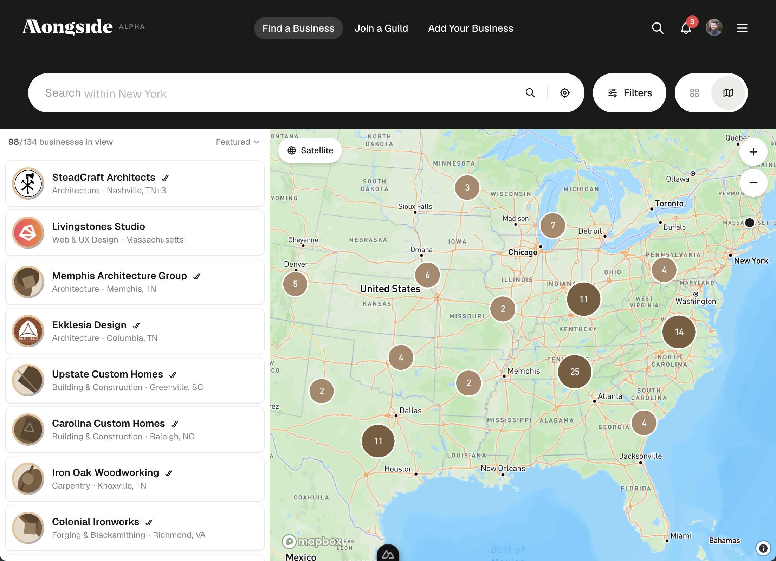Open the user profile avatar
The image size is (776, 561).
click(x=714, y=28)
